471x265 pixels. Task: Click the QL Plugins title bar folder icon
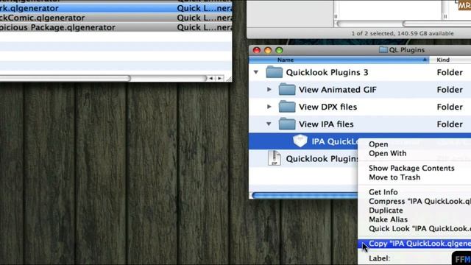[x=383, y=49]
